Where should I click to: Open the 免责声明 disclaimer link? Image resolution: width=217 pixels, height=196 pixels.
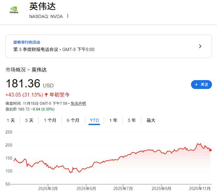click(78, 103)
